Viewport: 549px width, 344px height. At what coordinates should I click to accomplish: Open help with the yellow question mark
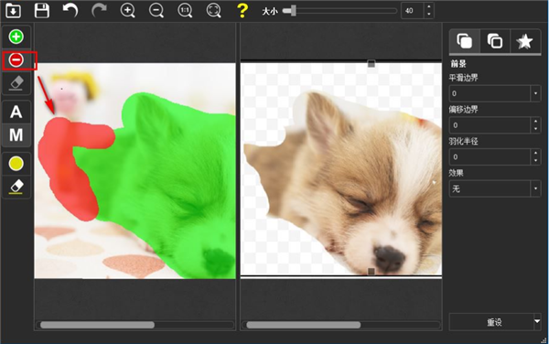pyautogui.click(x=242, y=10)
